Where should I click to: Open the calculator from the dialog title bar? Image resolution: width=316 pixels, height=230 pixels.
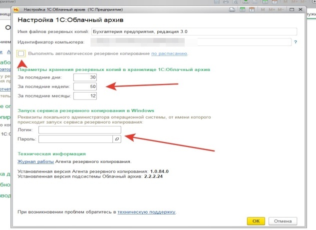(243, 9)
